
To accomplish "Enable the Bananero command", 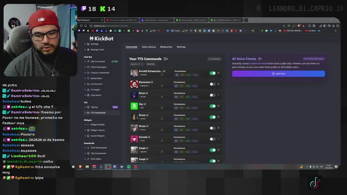I will pyautogui.click(x=213, y=84).
